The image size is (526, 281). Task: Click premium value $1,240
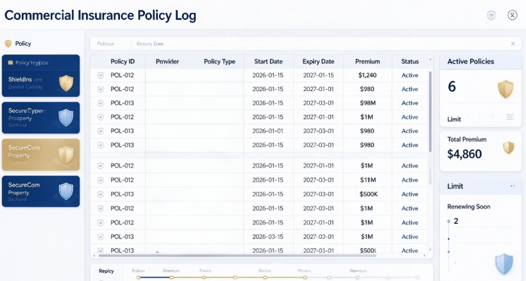pyautogui.click(x=368, y=76)
